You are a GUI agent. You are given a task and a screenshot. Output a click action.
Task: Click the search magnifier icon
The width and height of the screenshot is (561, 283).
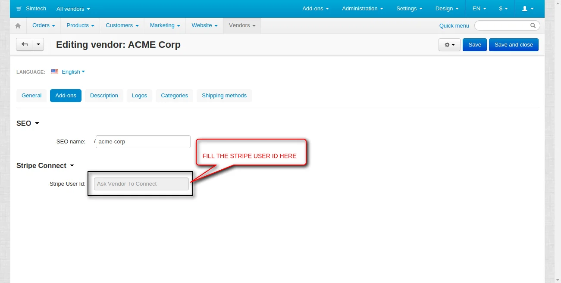point(533,25)
